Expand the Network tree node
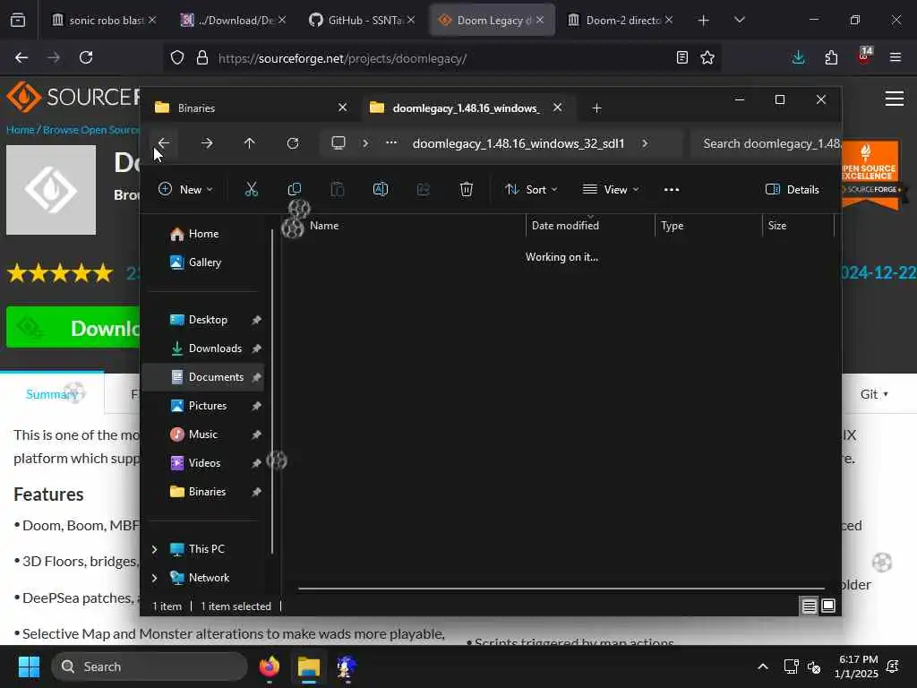 point(154,578)
